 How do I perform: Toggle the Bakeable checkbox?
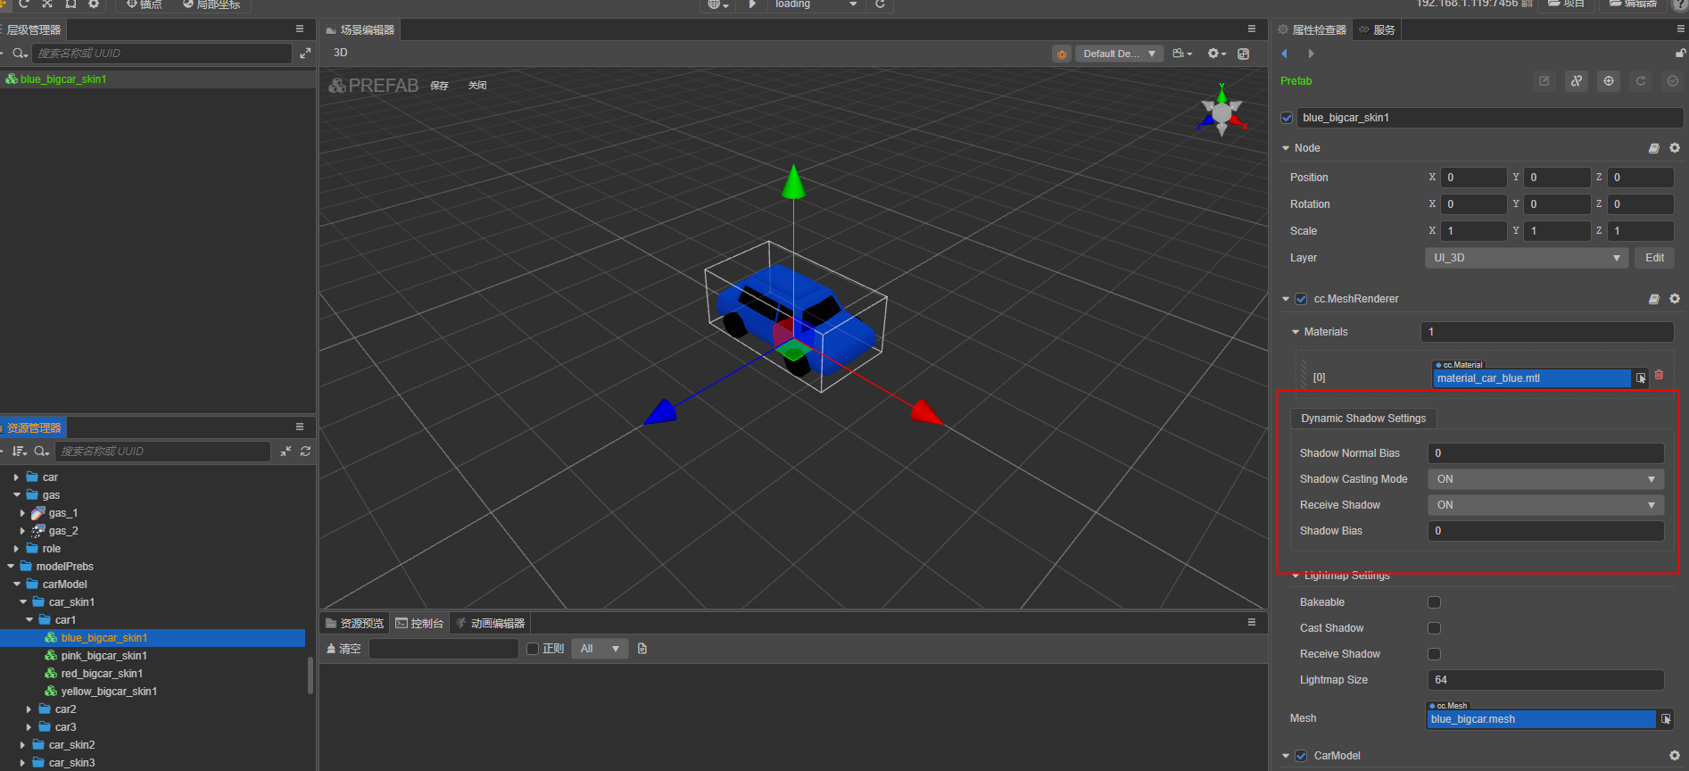[1435, 602]
